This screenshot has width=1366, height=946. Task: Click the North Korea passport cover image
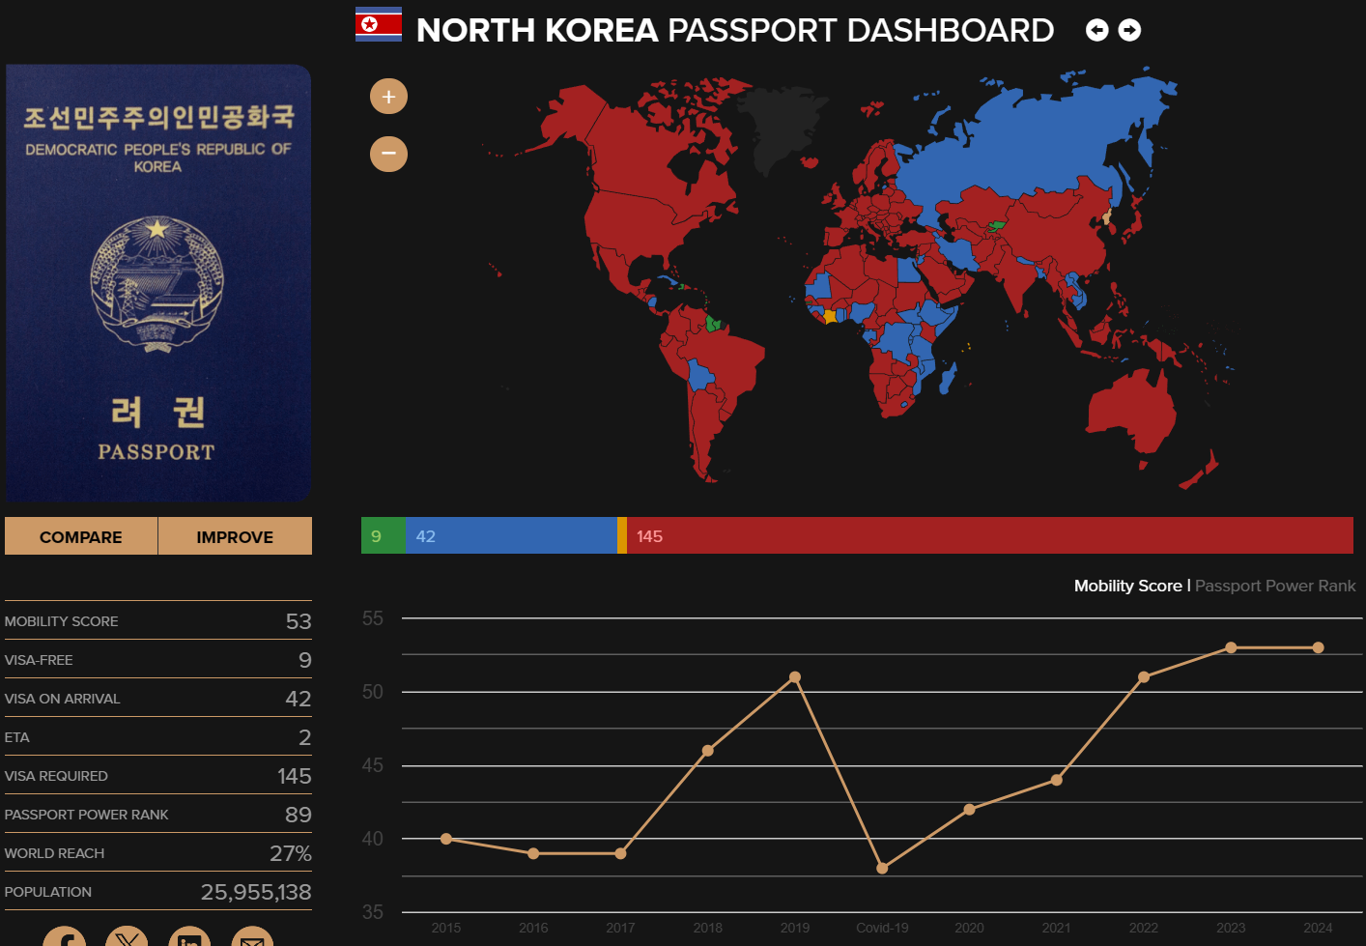[x=158, y=283]
